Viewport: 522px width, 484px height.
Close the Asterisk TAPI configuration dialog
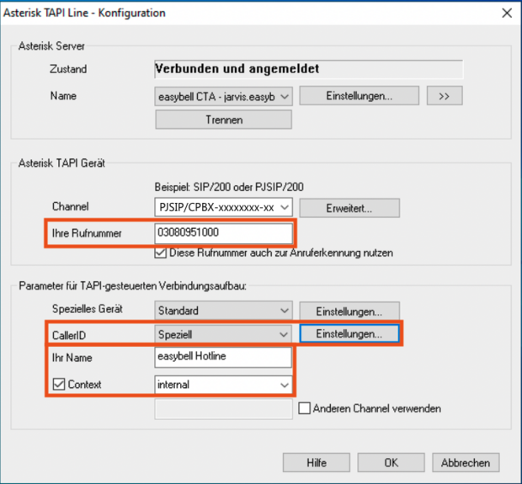click(x=506, y=13)
